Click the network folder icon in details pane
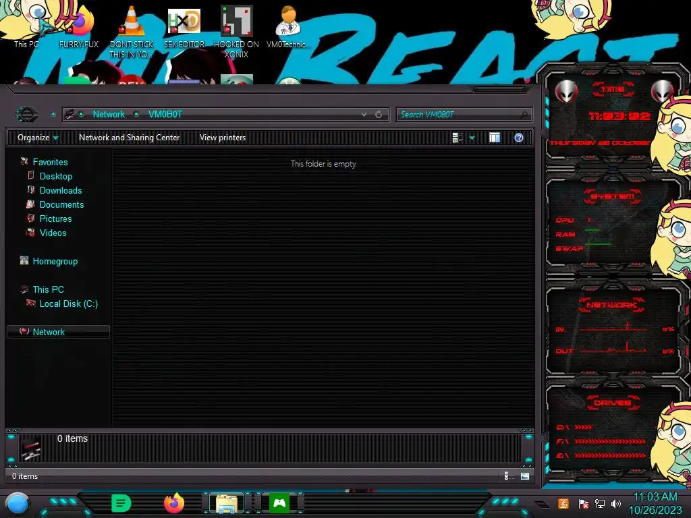 31,448
